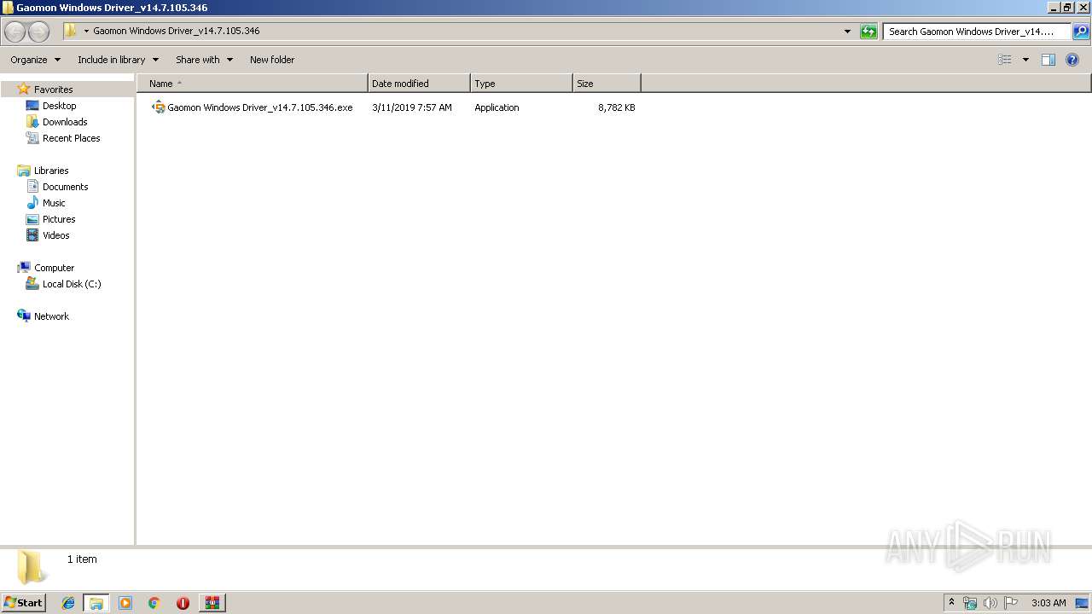Toggle the preview pane button
The height and width of the screenshot is (614, 1092).
tap(1048, 60)
